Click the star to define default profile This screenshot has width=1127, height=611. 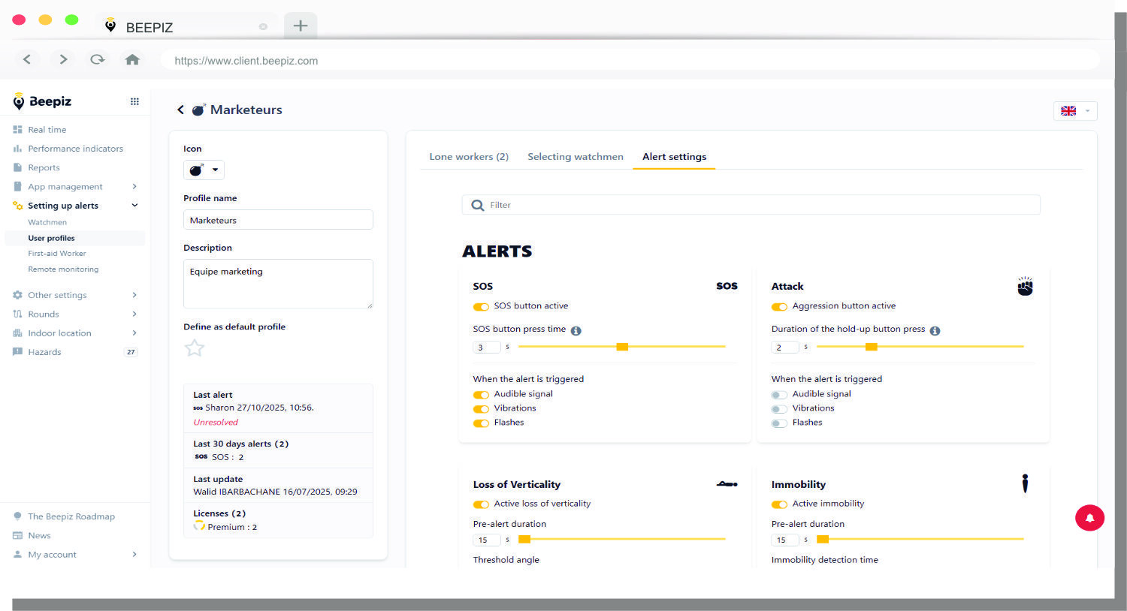(x=194, y=348)
